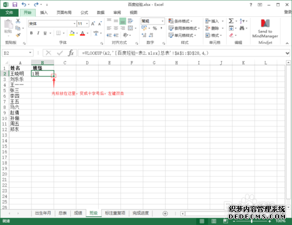Click the Sort and Filter icon
Screen dimensions: 292x225
coord(242,21)
